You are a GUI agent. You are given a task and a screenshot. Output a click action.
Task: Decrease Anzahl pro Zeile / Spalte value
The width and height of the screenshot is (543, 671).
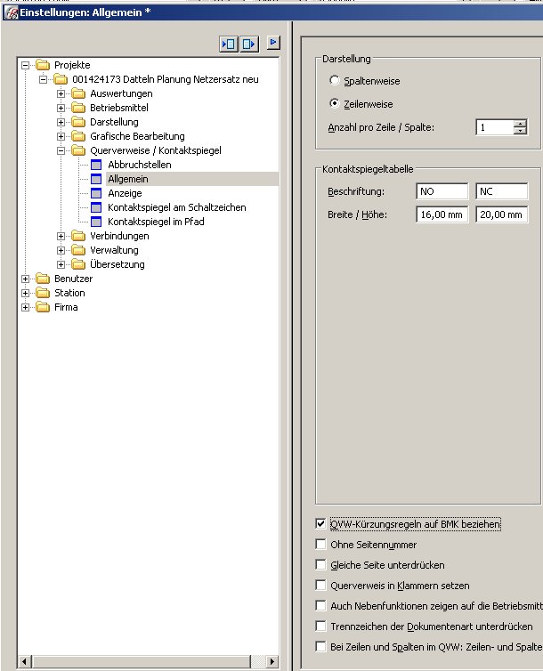click(x=520, y=131)
